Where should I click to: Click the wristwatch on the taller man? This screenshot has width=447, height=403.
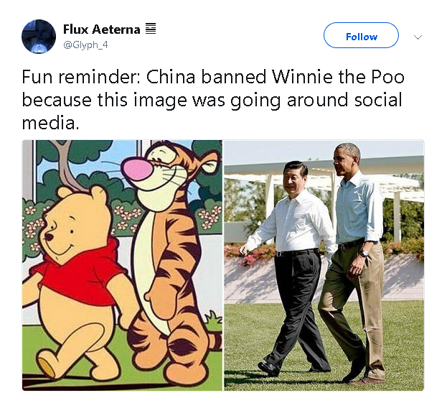[364, 253]
